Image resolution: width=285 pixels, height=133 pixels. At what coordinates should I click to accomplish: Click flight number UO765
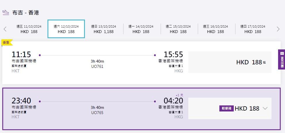[97, 113]
